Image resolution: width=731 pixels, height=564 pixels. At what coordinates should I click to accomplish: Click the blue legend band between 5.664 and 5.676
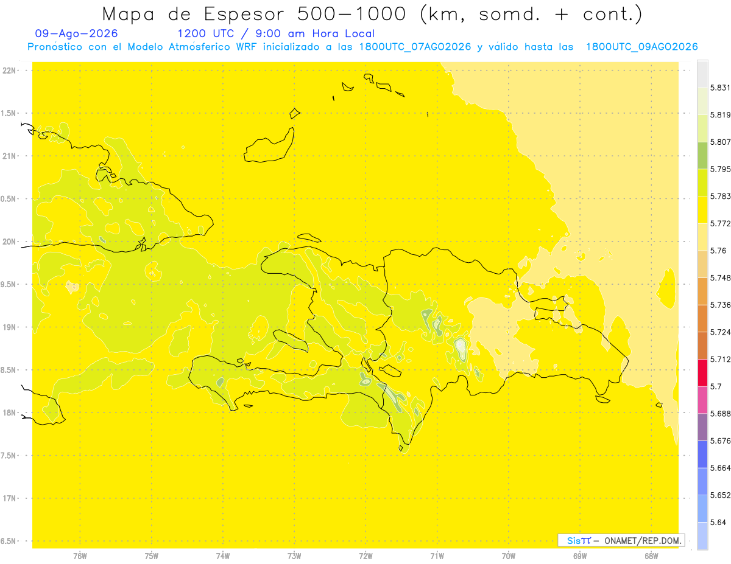click(702, 454)
